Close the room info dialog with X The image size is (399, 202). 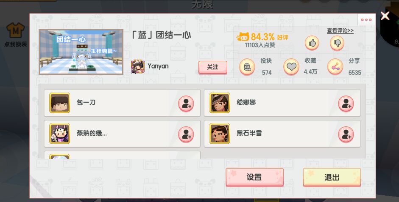385,16
